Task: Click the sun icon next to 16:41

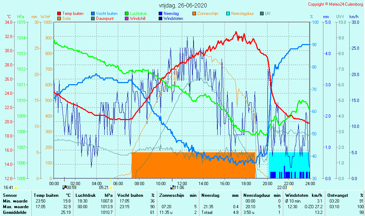Action: [x=16, y=187]
